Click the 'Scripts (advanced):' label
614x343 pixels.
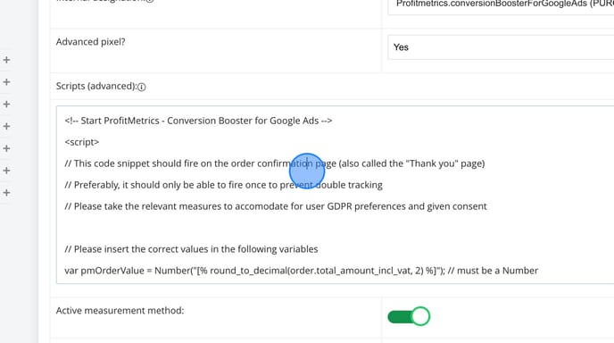tap(96, 87)
